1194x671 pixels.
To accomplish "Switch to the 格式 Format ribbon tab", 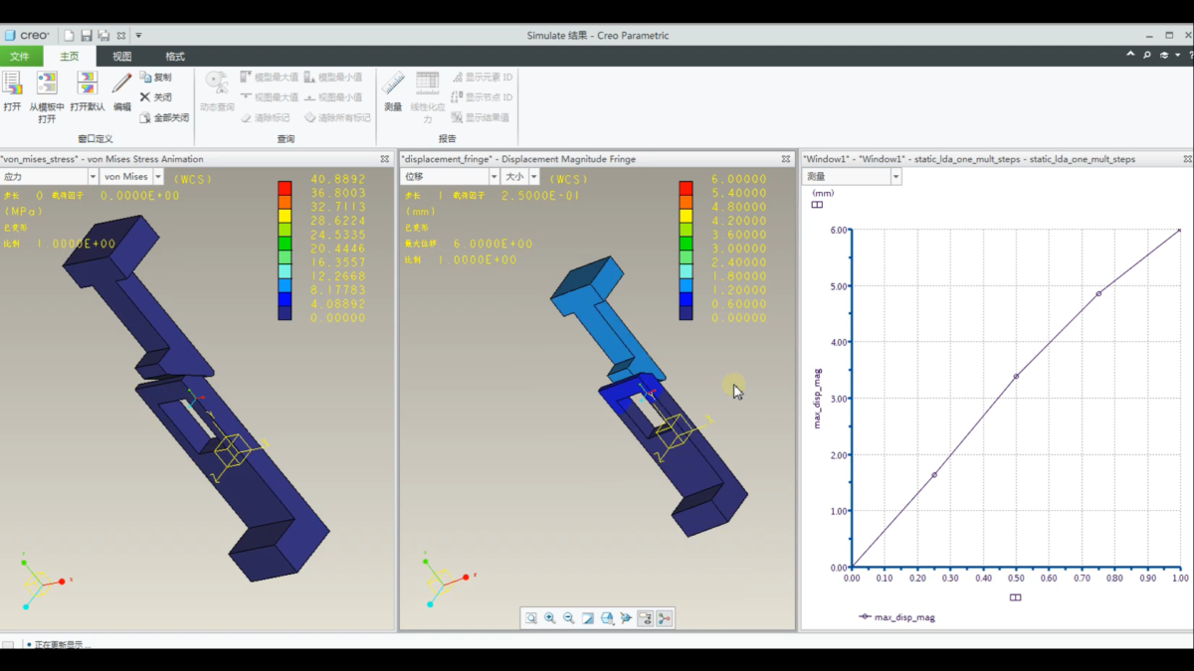I will (x=175, y=57).
